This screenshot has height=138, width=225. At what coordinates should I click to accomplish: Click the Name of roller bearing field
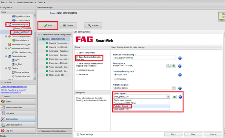[144, 58]
